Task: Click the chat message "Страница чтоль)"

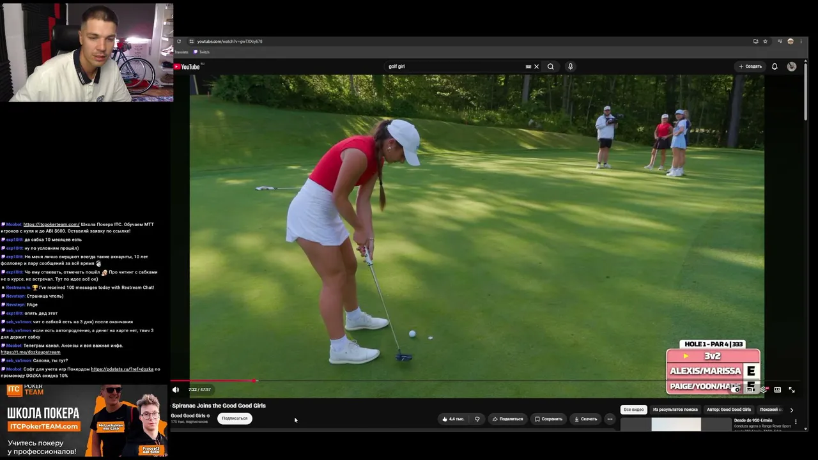Action: pos(45,296)
